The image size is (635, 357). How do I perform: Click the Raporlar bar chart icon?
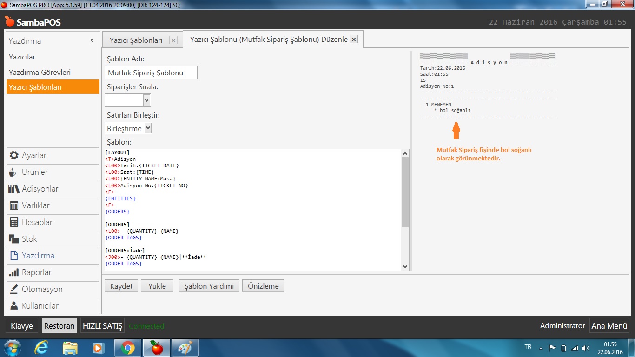pyautogui.click(x=14, y=272)
